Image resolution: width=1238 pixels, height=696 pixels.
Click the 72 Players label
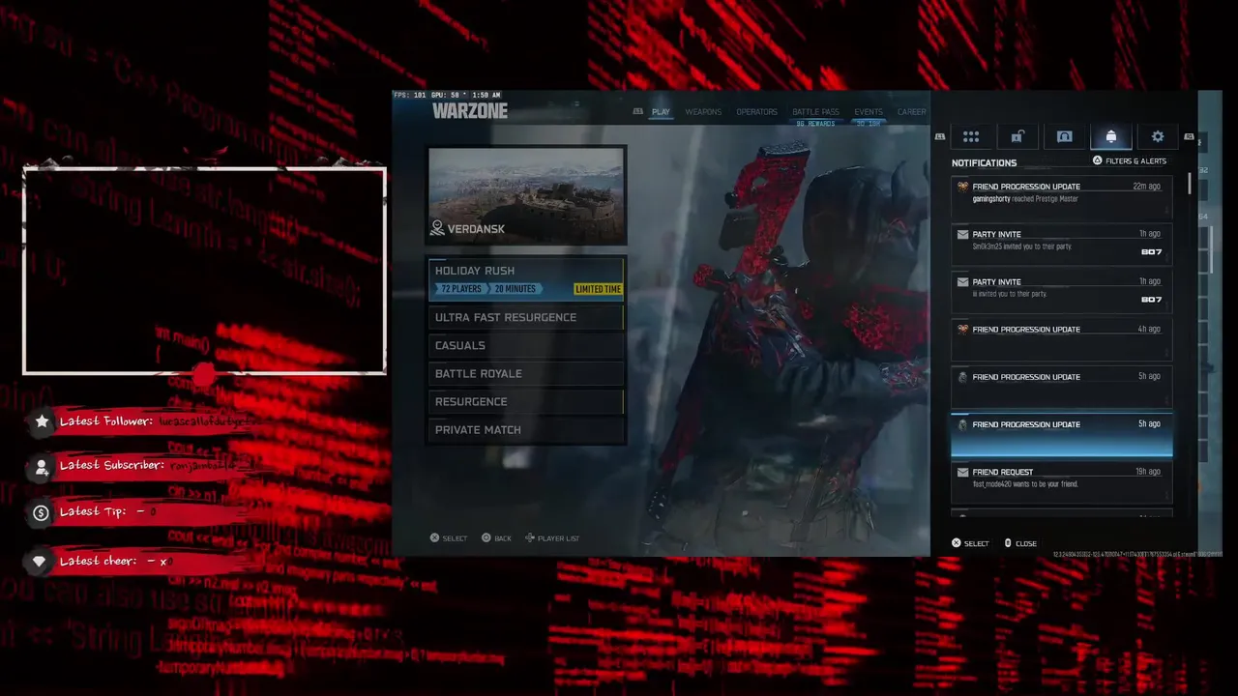click(461, 289)
